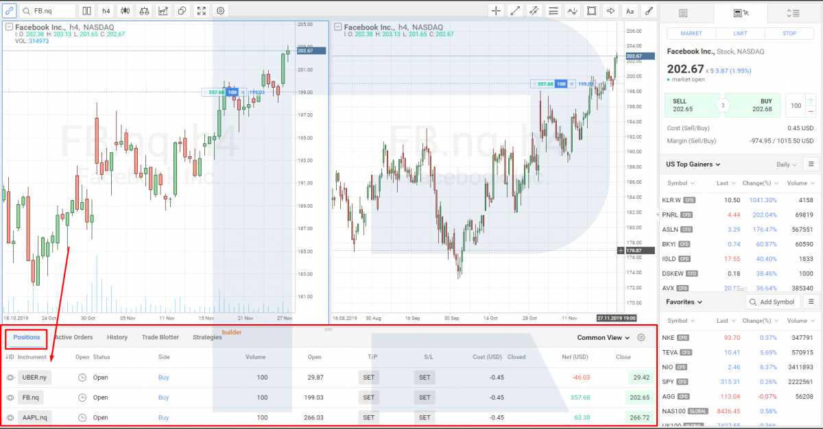Toggle eye visibility for FB.nq position
Viewport: 823px width, 429px height.
[10, 397]
